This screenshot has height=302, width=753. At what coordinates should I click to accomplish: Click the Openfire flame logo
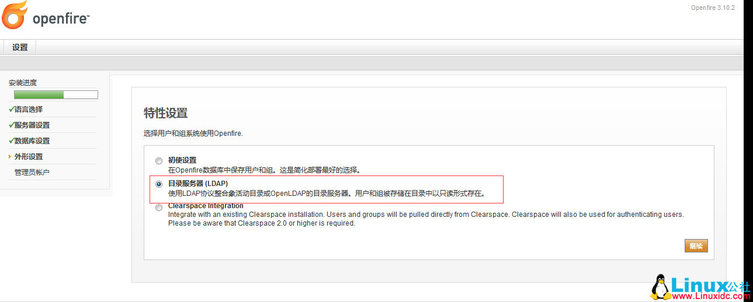click(x=15, y=15)
